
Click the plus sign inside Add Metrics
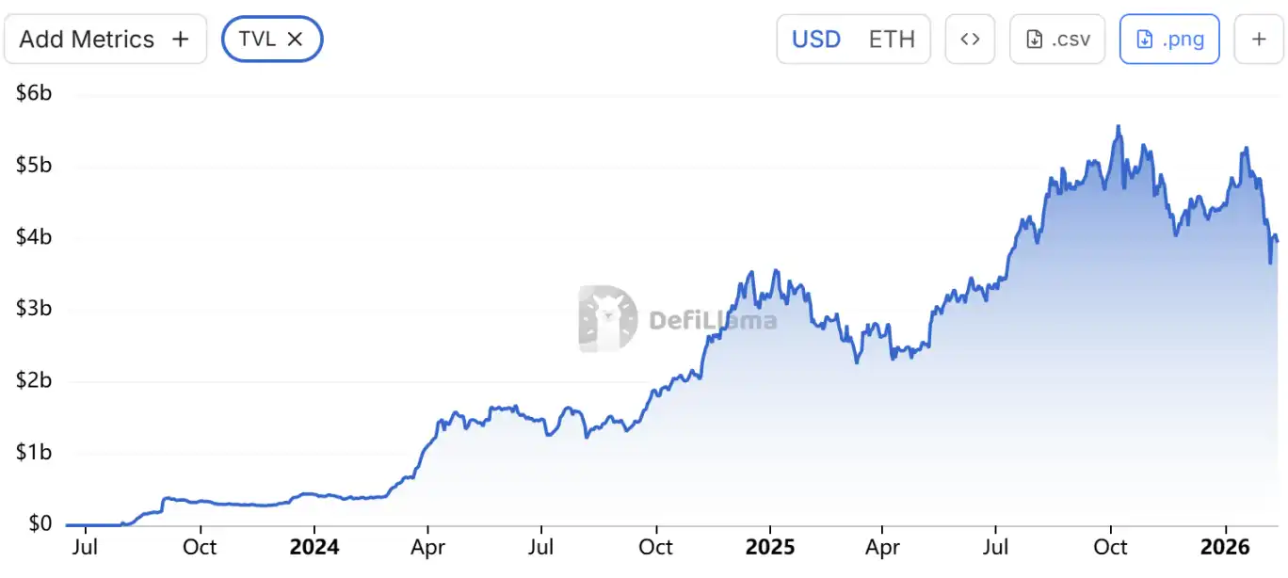point(179,39)
